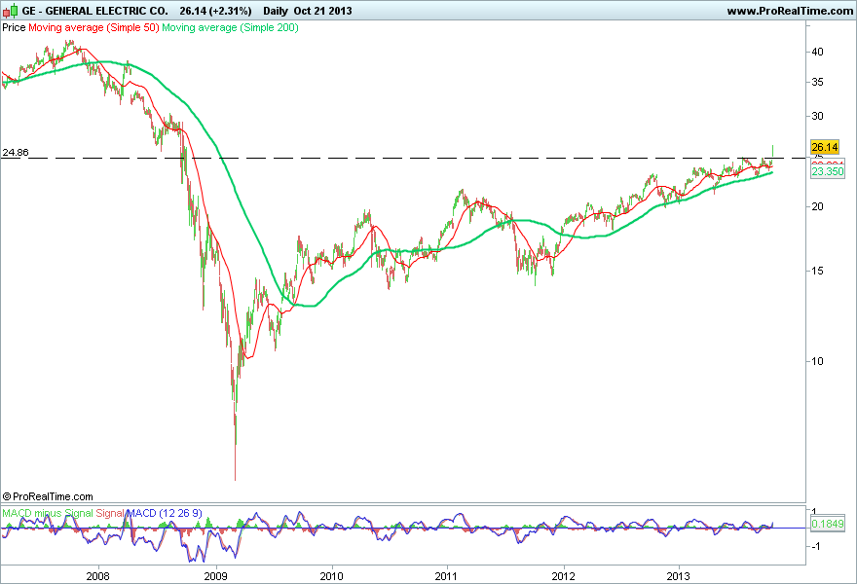Click the 2010 time axis label

(331, 576)
